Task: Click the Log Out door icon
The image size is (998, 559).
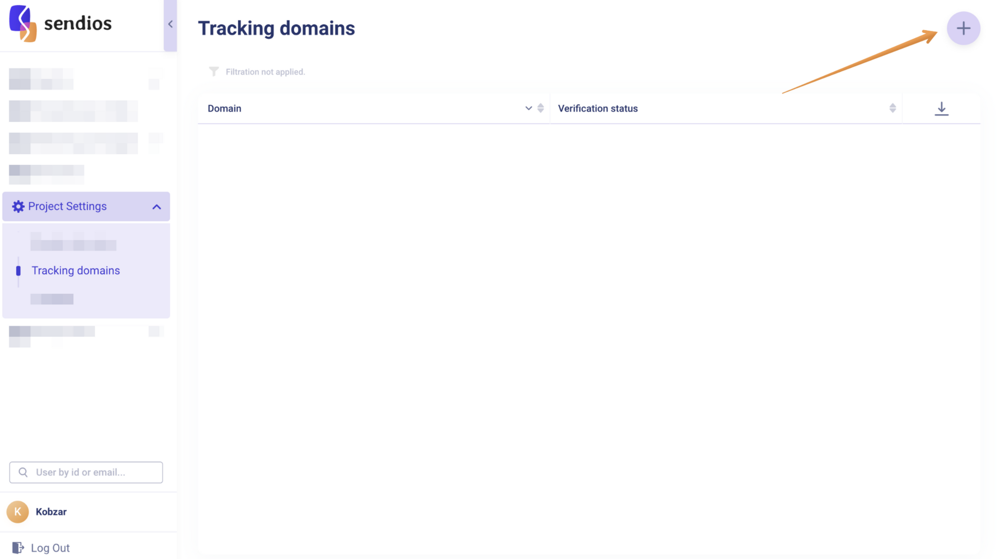Action: point(18,547)
